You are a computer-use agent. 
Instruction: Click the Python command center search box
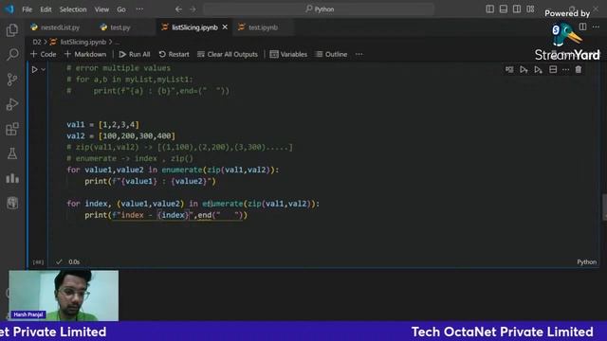coord(319,9)
